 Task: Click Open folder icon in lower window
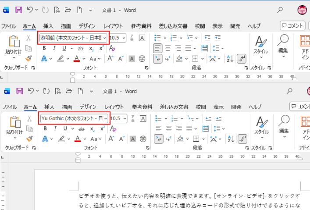(x=68, y=91)
